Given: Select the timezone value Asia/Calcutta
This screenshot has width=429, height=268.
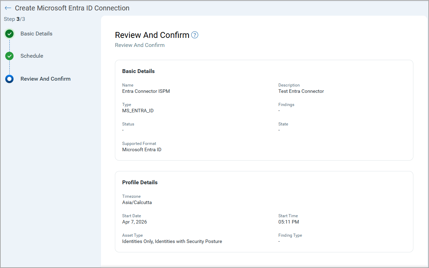Looking at the screenshot, I should coord(137,203).
